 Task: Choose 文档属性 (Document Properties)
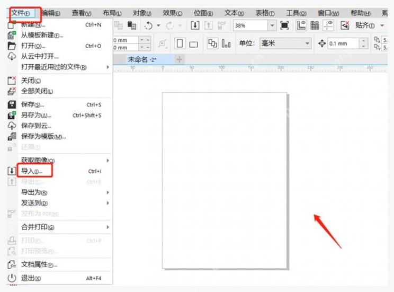pyautogui.click(x=60, y=264)
